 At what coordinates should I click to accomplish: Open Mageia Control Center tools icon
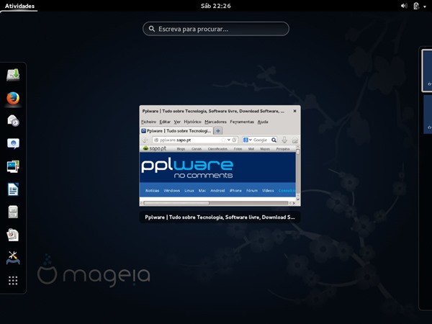pos(13,258)
